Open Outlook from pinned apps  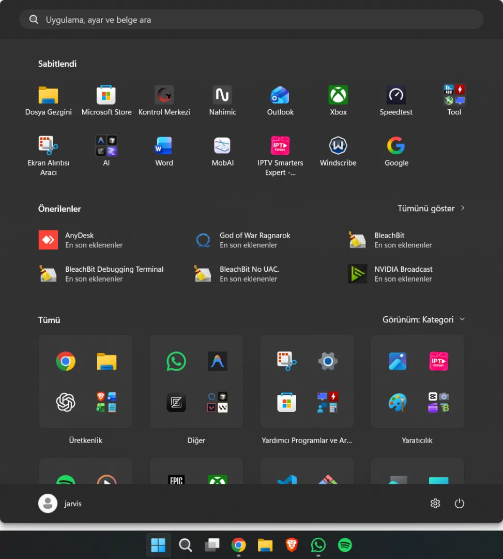[280, 100]
